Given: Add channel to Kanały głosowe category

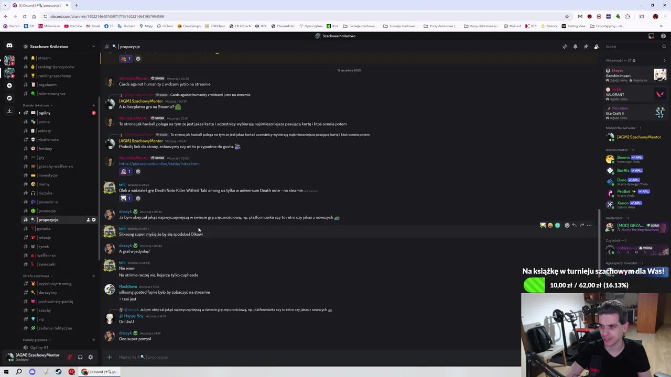Looking at the screenshot, I should (x=94, y=340).
